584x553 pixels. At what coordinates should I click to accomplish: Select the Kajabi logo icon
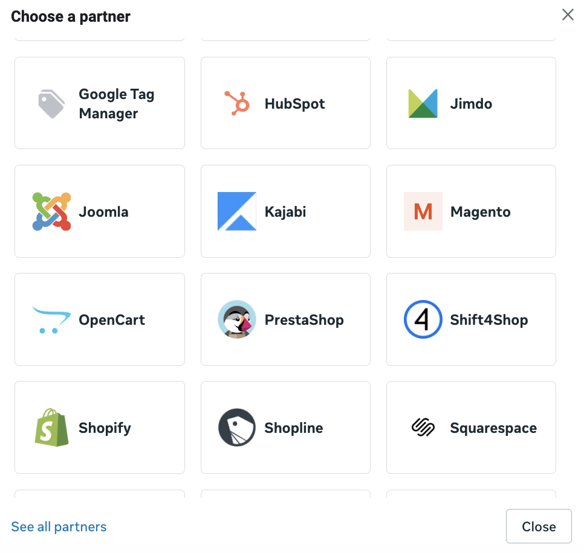coord(236,211)
